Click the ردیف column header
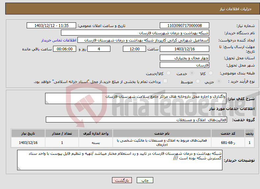Screen dimensions: 260x189 [249, 133]
